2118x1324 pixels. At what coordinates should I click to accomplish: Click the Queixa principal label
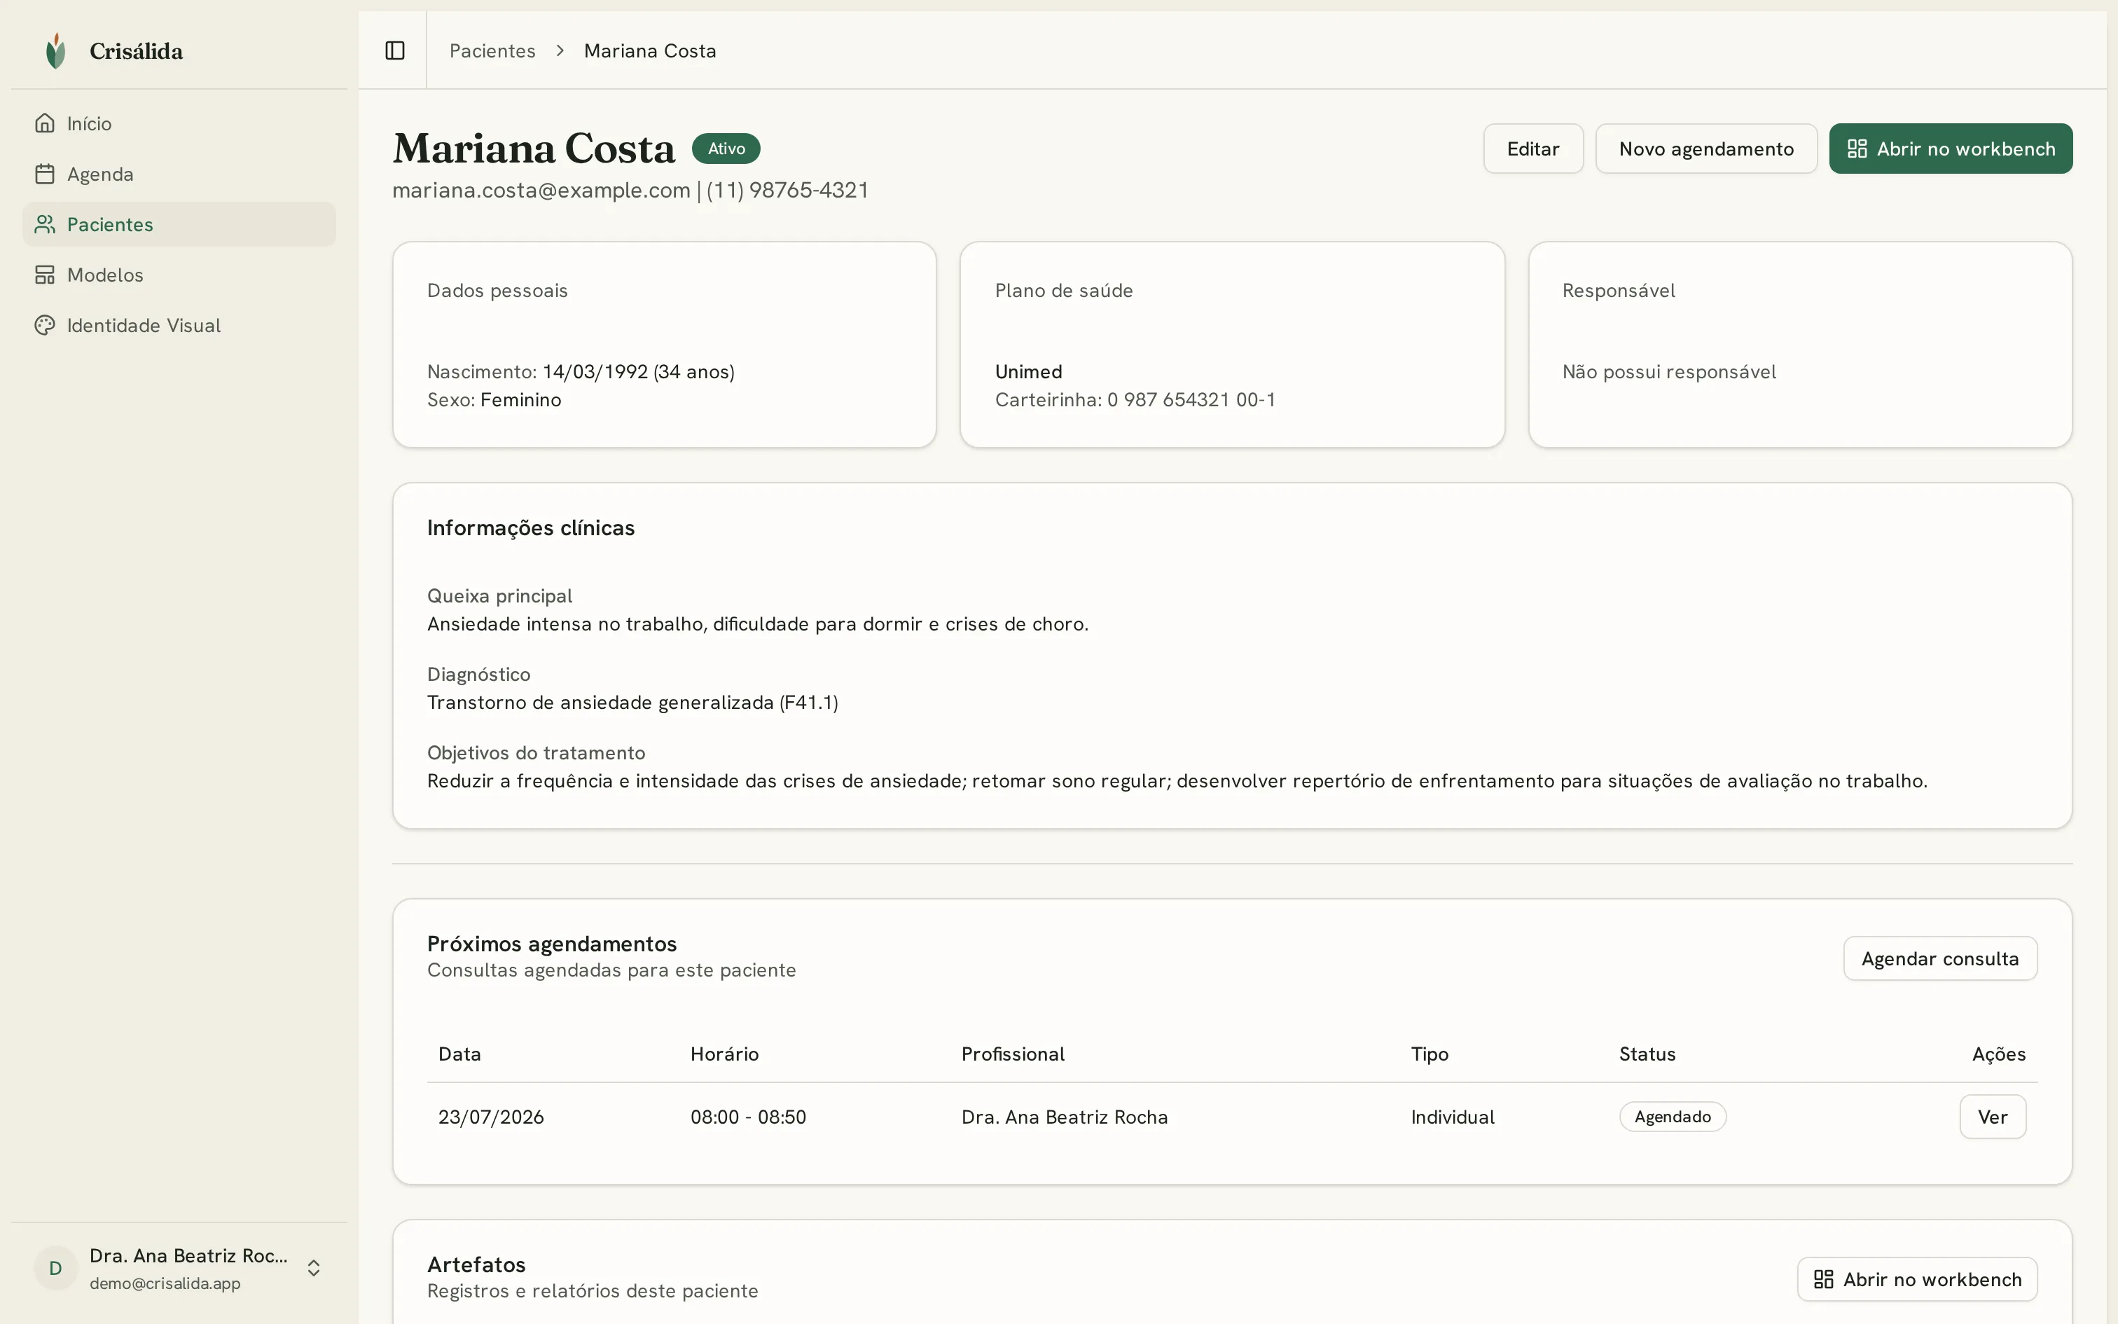coord(499,595)
